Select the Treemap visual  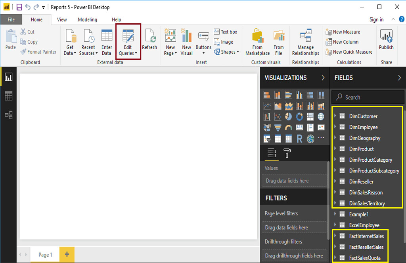(310, 116)
